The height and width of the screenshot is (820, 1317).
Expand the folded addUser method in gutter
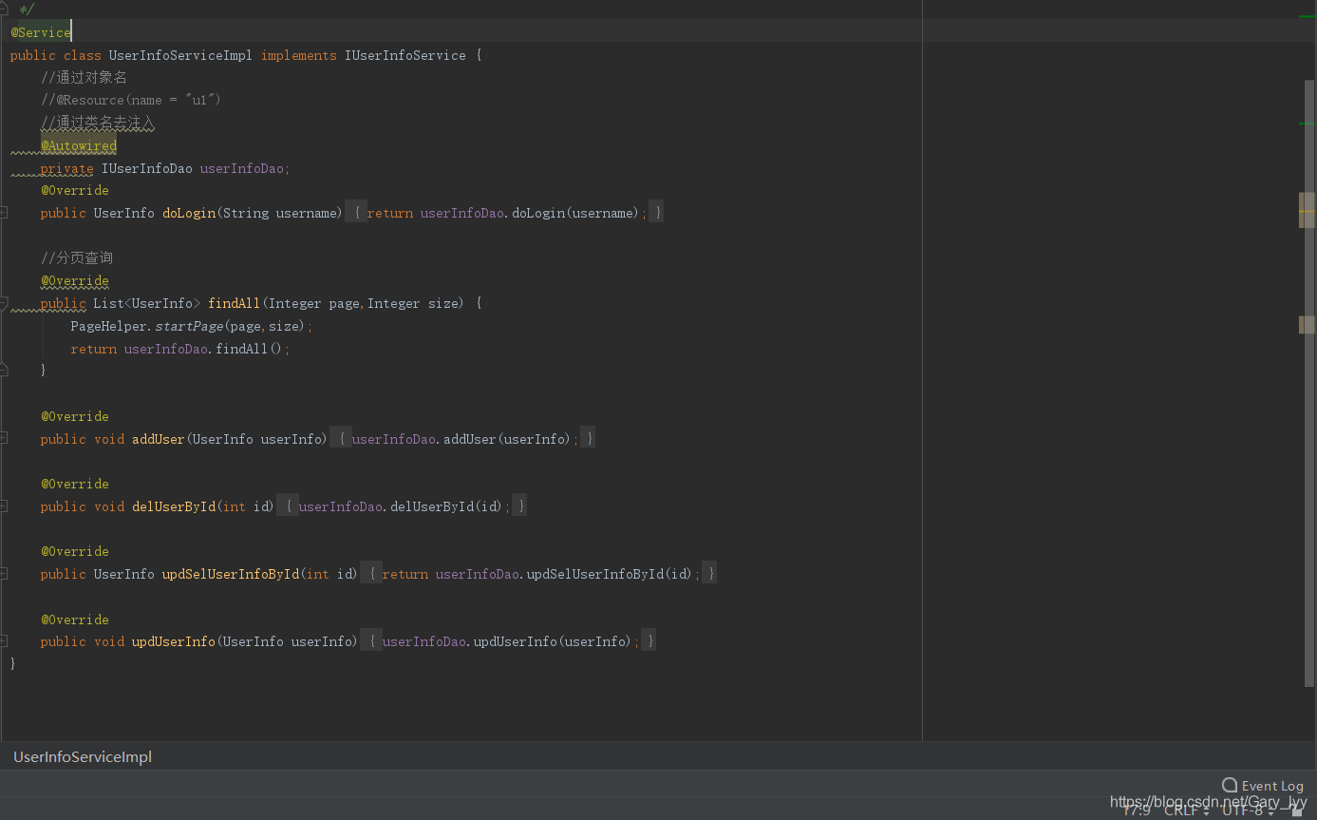4,439
